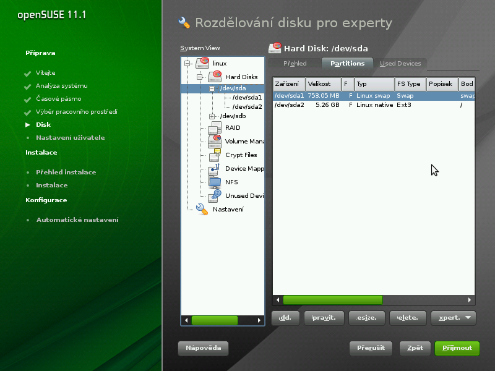Open Nápověda help

pyautogui.click(x=204, y=348)
